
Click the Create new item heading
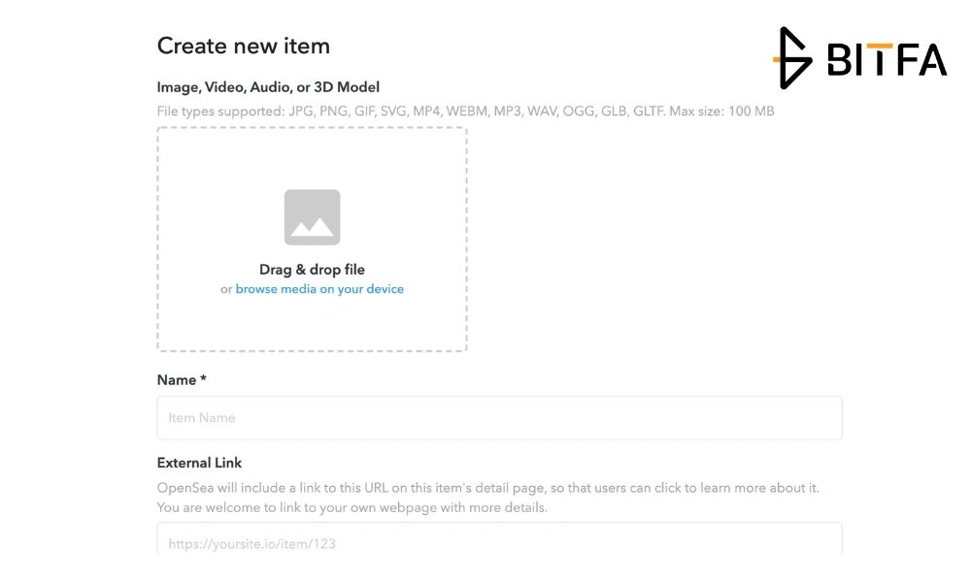pyautogui.click(x=244, y=46)
